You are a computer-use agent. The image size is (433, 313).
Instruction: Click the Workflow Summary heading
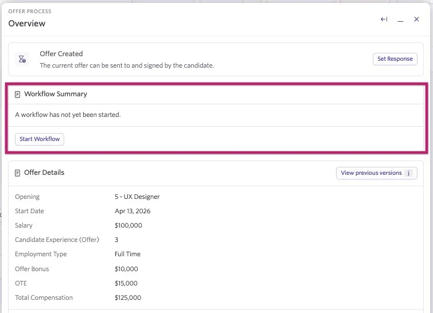point(56,94)
